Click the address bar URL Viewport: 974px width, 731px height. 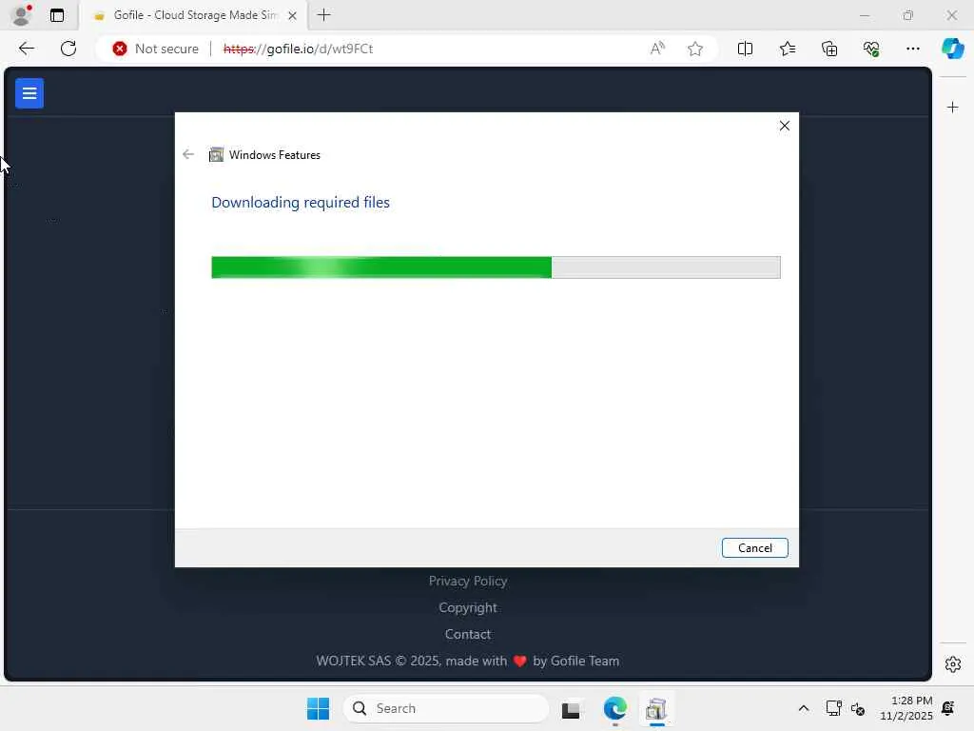pos(298,49)
